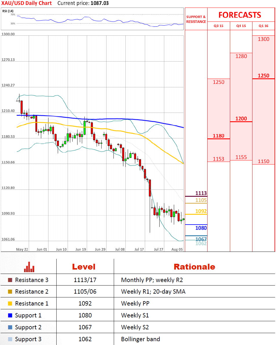Select the Q4 15 forecast column header
Viewport: 276px width, 345px height.
[241, 26]
